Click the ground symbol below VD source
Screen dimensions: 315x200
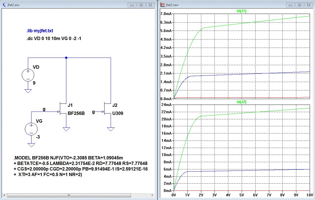28,91
